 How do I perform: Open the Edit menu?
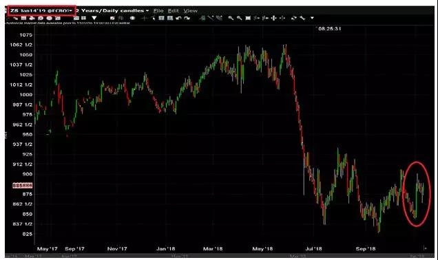[x=173, y=10]
